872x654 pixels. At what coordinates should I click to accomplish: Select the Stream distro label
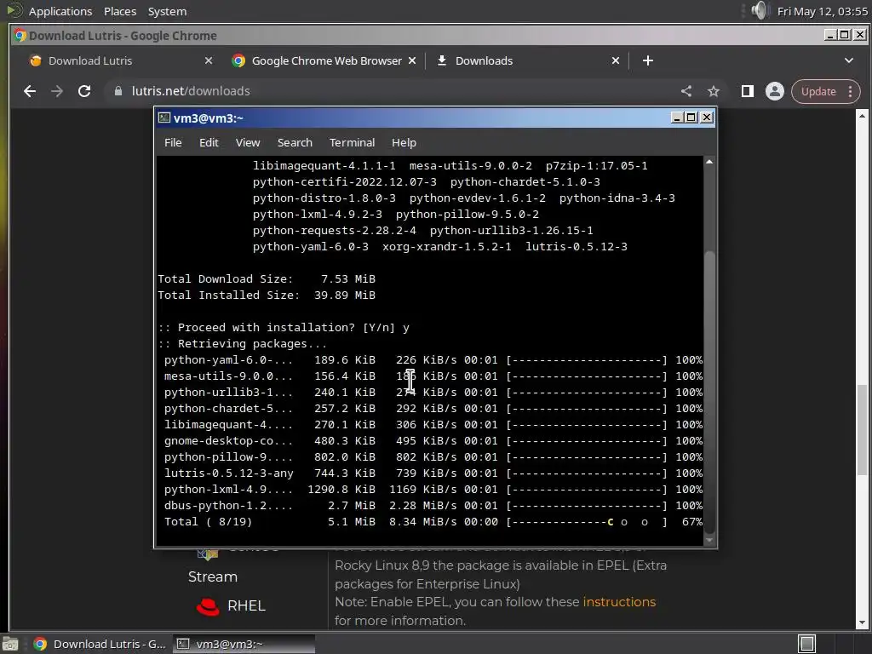pos(212,577)
